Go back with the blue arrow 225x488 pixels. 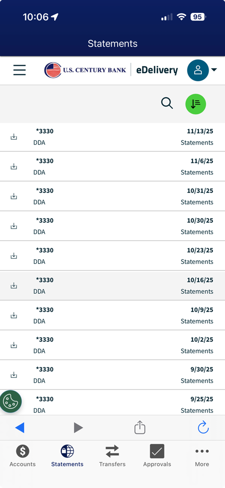pos(20,428)
